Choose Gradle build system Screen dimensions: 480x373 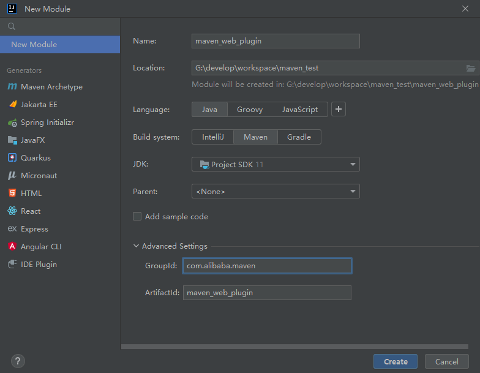point(299,137)
